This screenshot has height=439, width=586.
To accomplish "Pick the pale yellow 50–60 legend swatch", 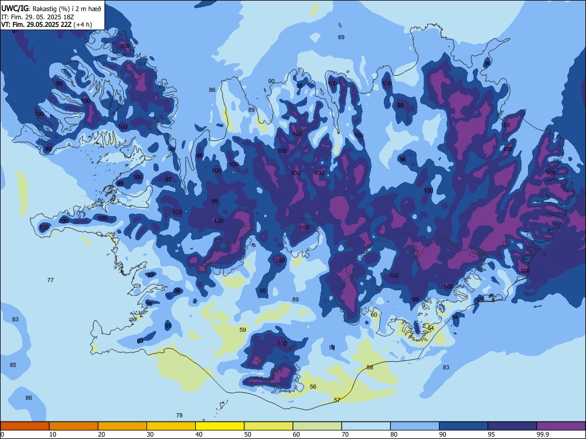I will 268,426.
